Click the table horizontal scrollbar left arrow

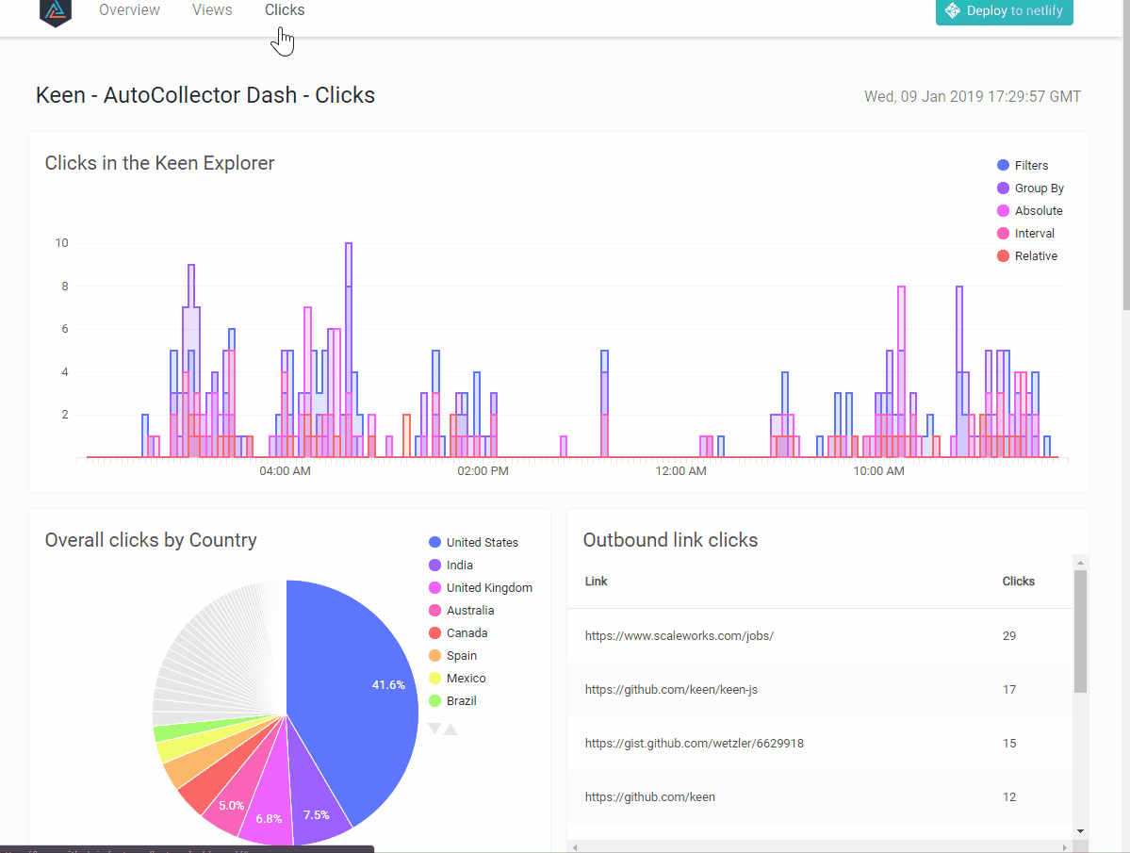(575, 847)
